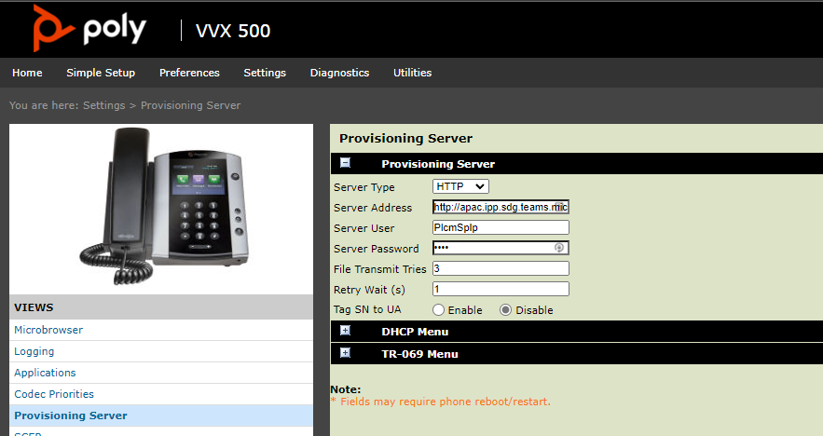Viewport: 823px width, 436px height.
Task: Open the Home menu
Action: coord(27,73)
